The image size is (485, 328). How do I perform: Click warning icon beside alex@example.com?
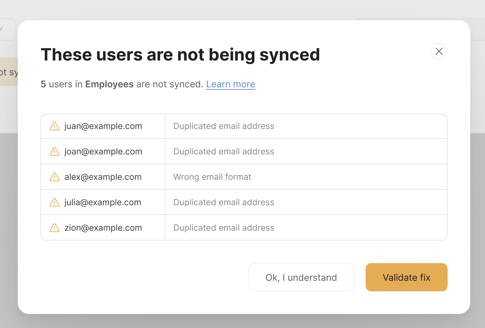(x=55, y=177)
